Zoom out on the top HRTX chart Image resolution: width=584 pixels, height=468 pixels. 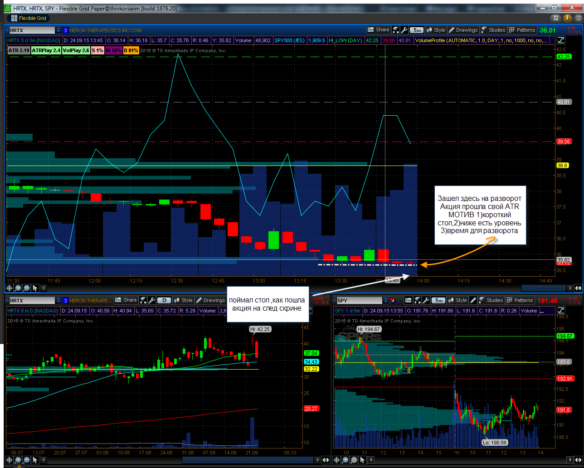(27, 288)
